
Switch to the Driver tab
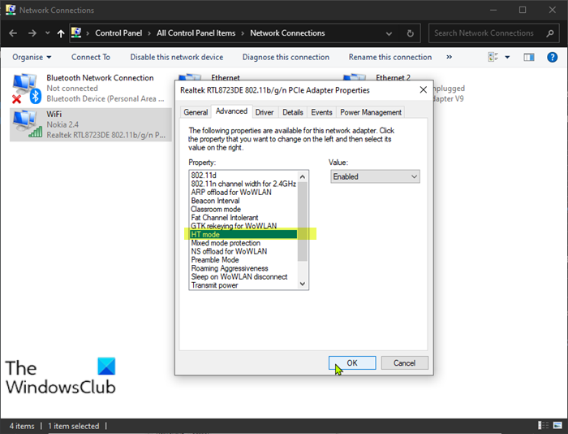click(265, 112)
